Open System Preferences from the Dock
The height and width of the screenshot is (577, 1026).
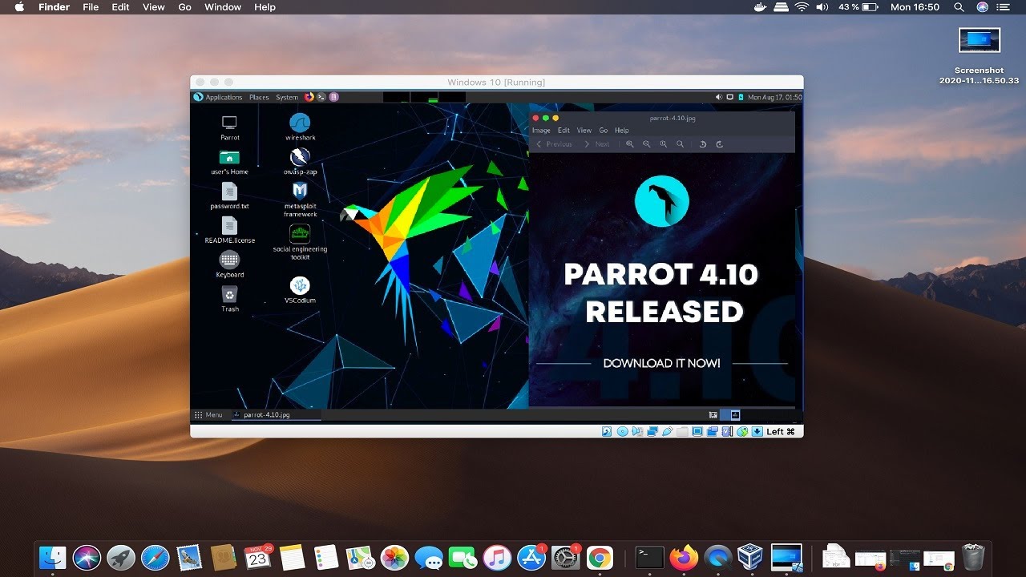[x=566, y=557]
